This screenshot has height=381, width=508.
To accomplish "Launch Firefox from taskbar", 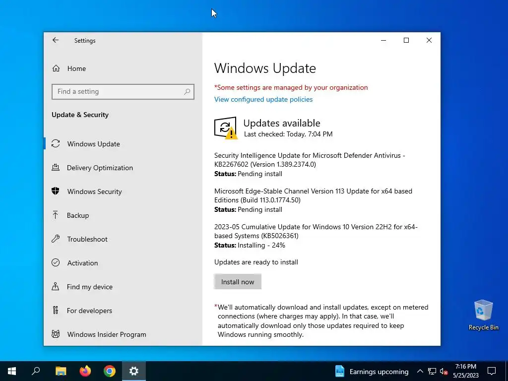I will 85,371.
